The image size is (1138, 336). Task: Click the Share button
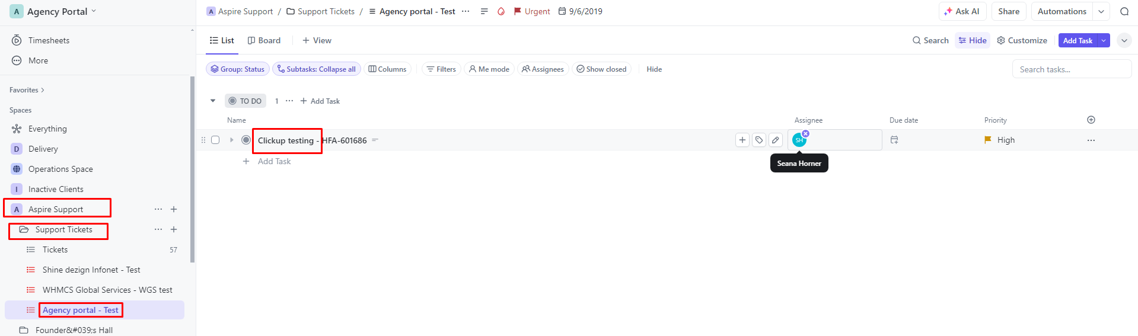pos(1008,11)
